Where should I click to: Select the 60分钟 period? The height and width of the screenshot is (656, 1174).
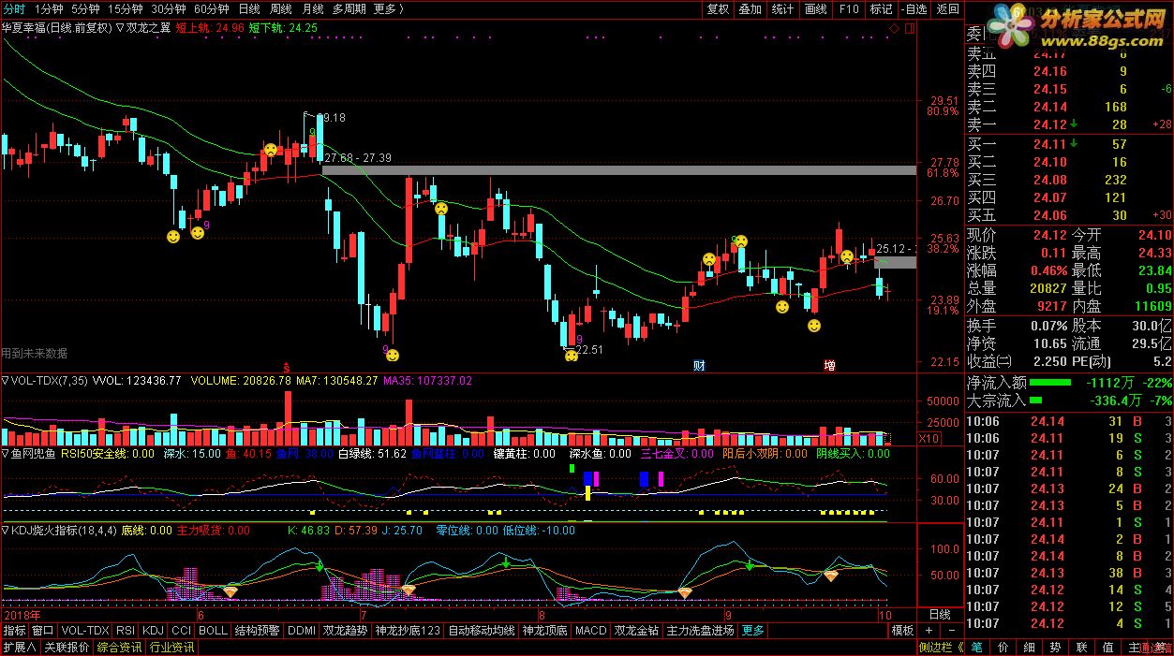coord(212,8)
